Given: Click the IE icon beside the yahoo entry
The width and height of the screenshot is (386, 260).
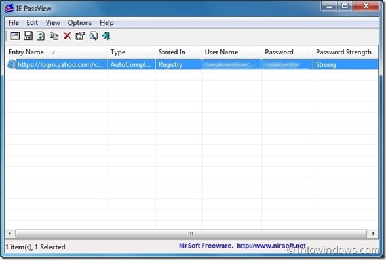Looking at the screenshot, I should [x=11, y=64].
